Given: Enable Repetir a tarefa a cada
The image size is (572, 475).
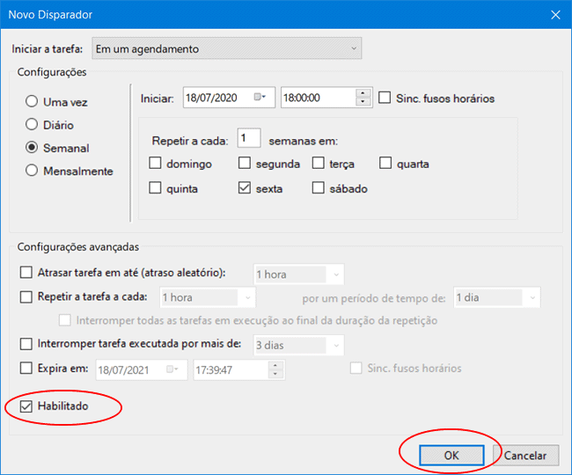Looking at the screenshot, I should [x=26, y=297].
